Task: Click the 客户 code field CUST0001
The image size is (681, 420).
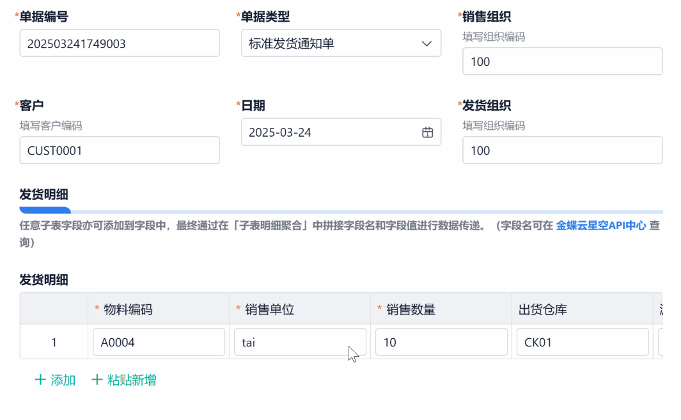Action: [x=120, y=150]
